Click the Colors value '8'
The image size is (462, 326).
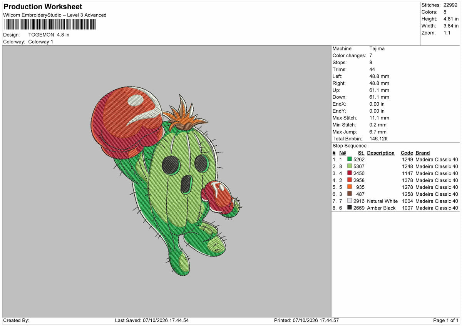click(445, 12)
